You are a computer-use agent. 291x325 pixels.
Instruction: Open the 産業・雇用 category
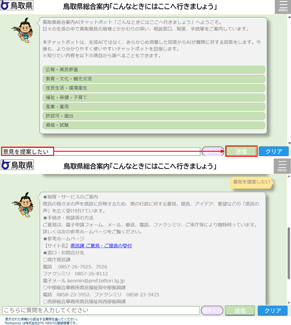153,106
